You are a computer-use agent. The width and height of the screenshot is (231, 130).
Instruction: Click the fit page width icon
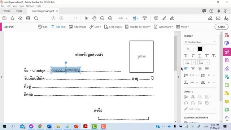(x=134, y=18)
